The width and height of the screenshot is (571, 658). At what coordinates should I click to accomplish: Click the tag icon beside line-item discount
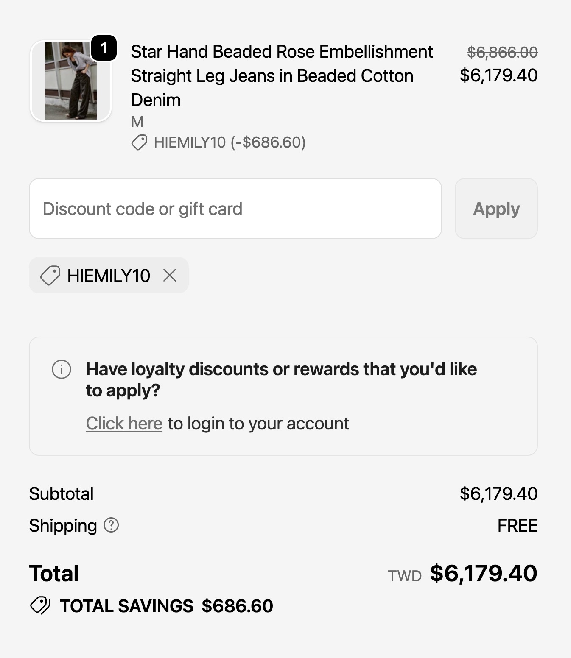(x=139, y=142)
